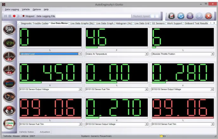Select the 1234 live data meter sidebar icon
The width and height of the screenshot is (218, 139).
[x=9, y=43]
